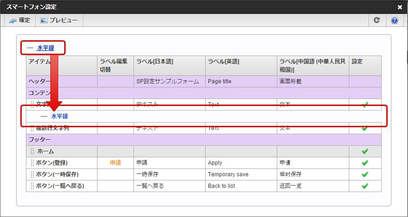Screen dimensions: 408x217
Task: Click the 水平線 link at the top
Action: pyautogui.click(x=46, y=47)
